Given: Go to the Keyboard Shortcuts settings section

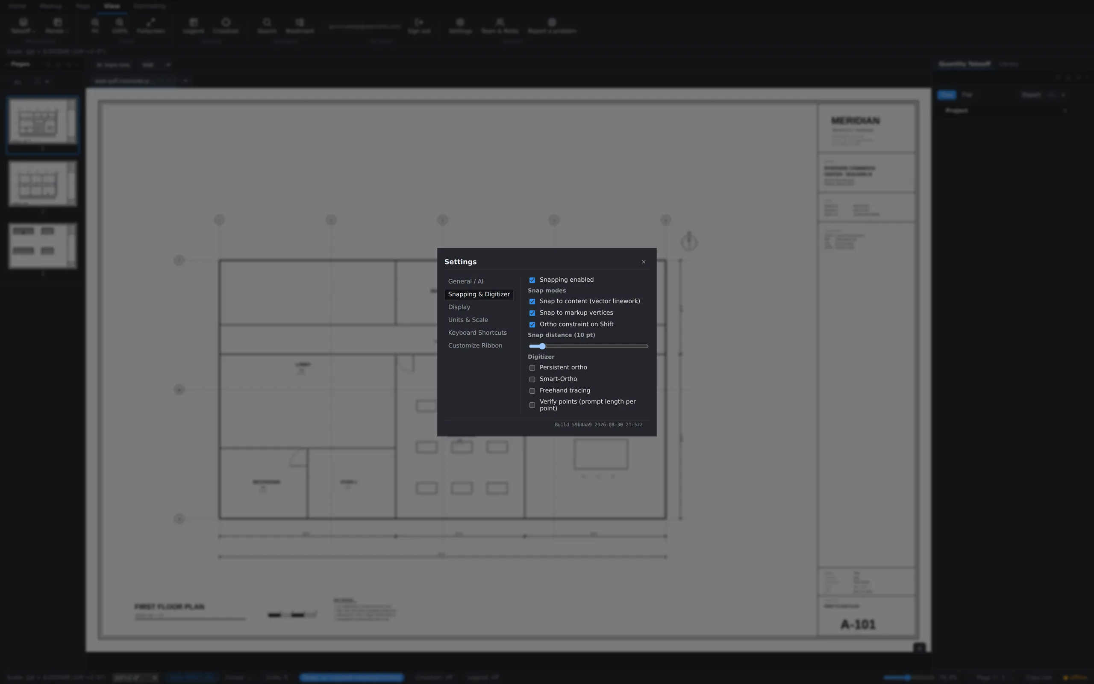Looking at the screenshot, I should pyautogui.click(x=479, y=333).
